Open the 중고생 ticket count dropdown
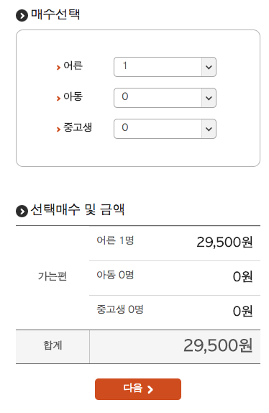 tap(165, 129)
